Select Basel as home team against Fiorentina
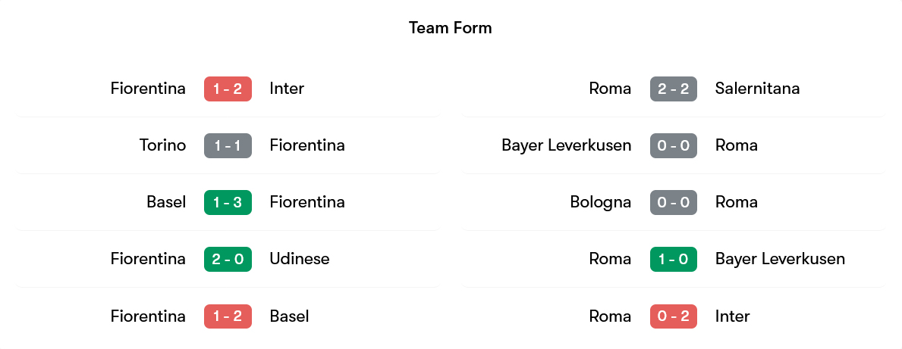Image resolution: width=902 pixels, height=349 pixels. tap(166, 202)
